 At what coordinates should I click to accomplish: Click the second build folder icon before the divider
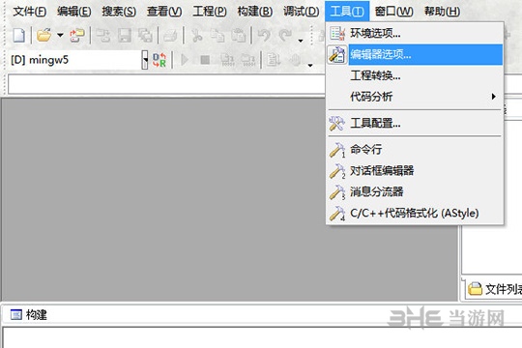click(x=248, y=60)
